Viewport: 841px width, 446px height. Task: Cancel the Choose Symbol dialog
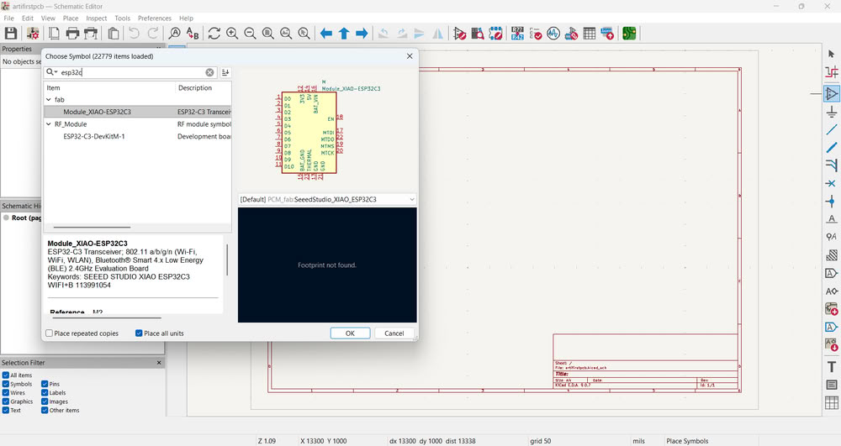(394, 333)
